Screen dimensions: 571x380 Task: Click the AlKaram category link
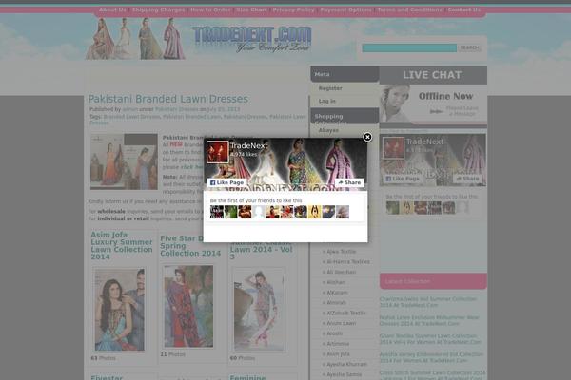337,293
